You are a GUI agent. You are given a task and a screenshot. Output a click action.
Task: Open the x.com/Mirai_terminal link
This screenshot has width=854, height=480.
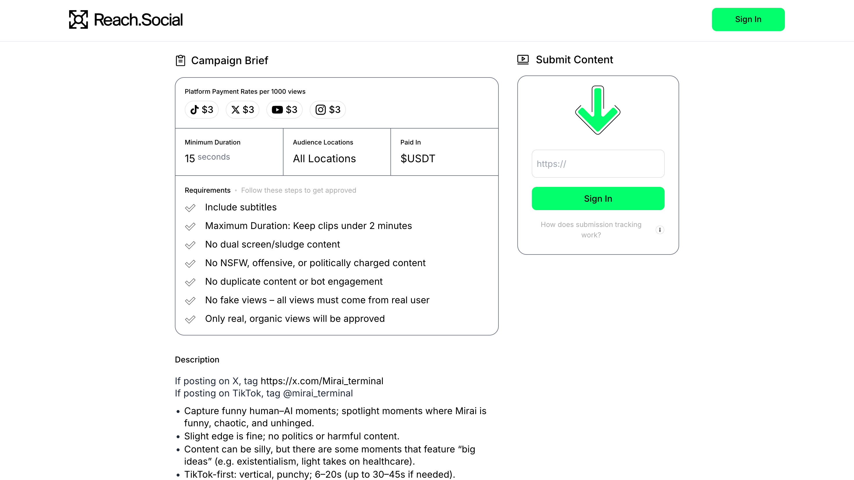click(x=322, y=381)
